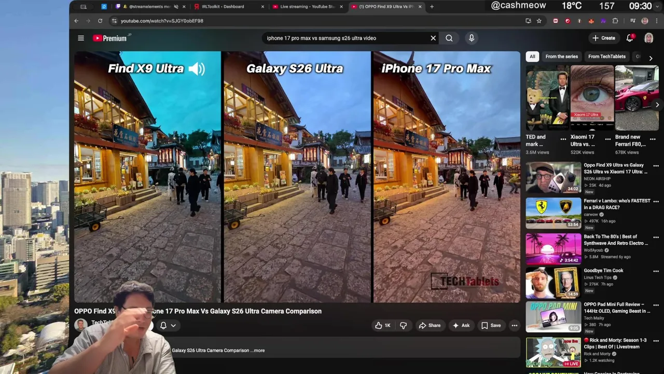Click the Ask button
The width and height of the screenshot is (664, 374).
[461, 326]
